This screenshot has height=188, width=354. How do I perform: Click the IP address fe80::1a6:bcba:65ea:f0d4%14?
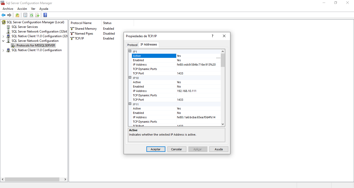tap(196, 117)
